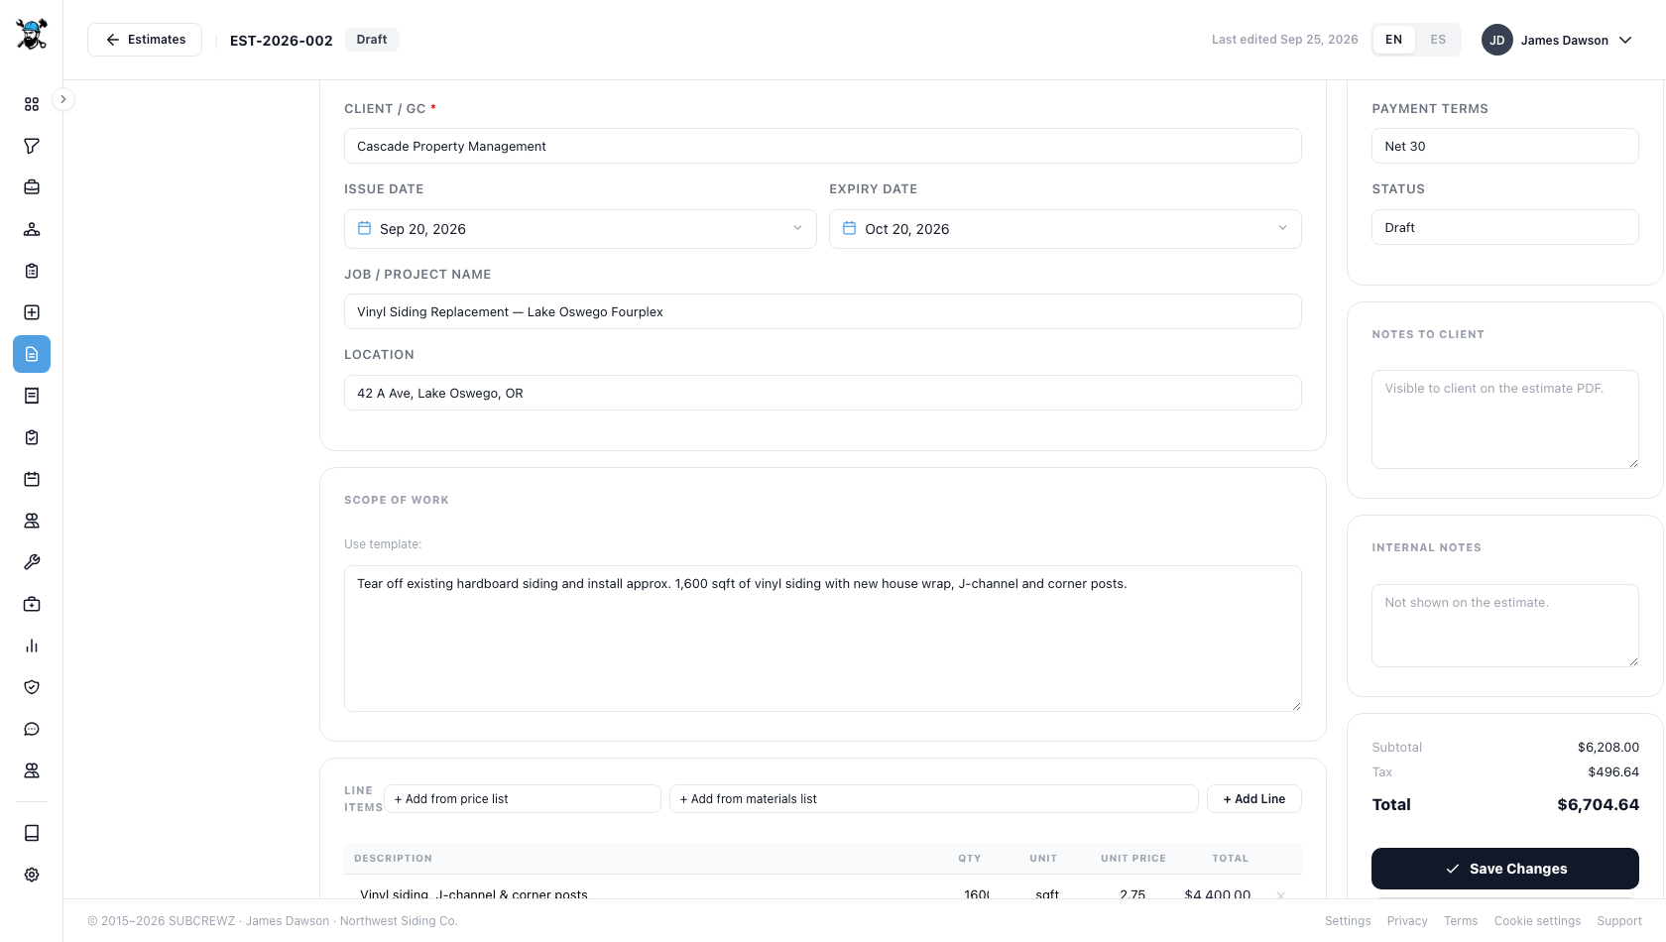Open the chat bubble messages icon
This screenshot has width=1666, height=942.
pos(32,729)
